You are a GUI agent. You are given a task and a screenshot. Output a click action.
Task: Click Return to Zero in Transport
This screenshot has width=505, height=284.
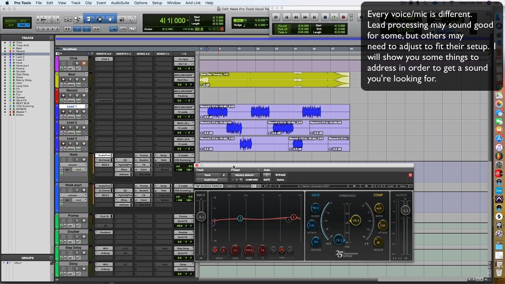[287, 17]
